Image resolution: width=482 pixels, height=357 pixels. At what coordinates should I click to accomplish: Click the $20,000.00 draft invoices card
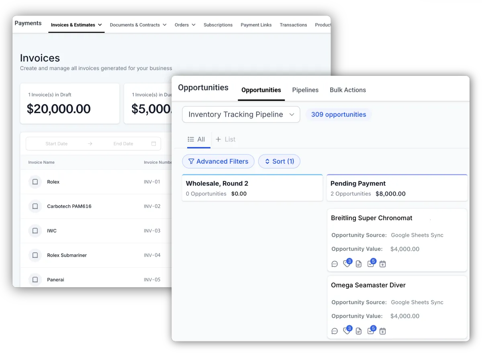click(70, 103)
